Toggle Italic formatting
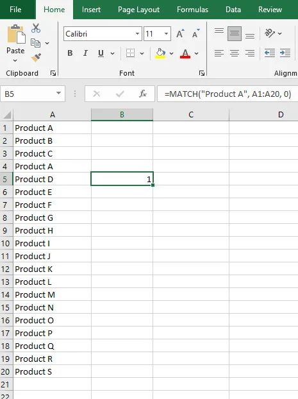The height and width of the screenshot is (399, 298). [85, 53]
